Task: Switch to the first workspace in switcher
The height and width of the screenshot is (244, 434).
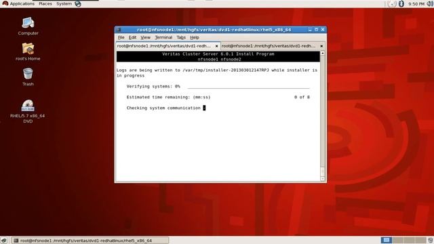Action: click(x=386, y=240)
